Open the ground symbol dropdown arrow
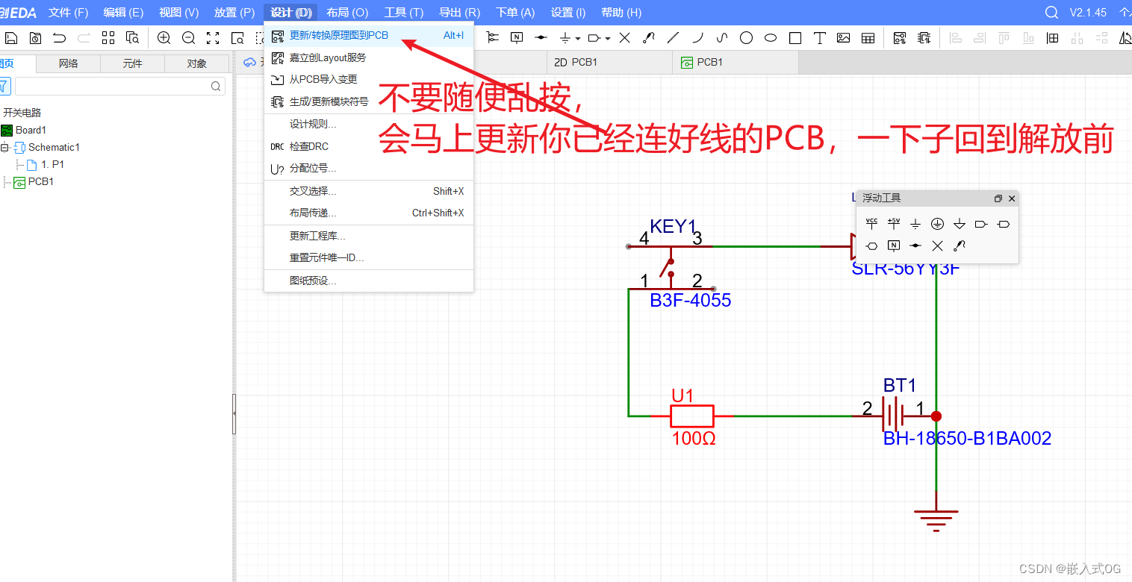The height and width of the screenshot is (582, 1132). (578, 39)
